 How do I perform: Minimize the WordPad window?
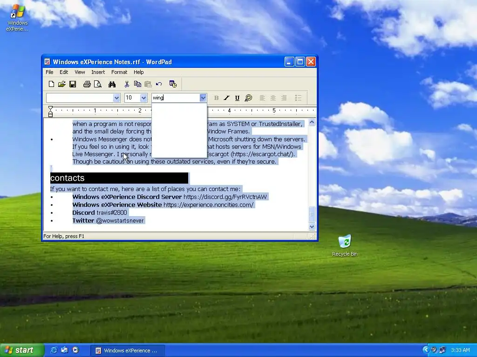[x=289, y=62]
